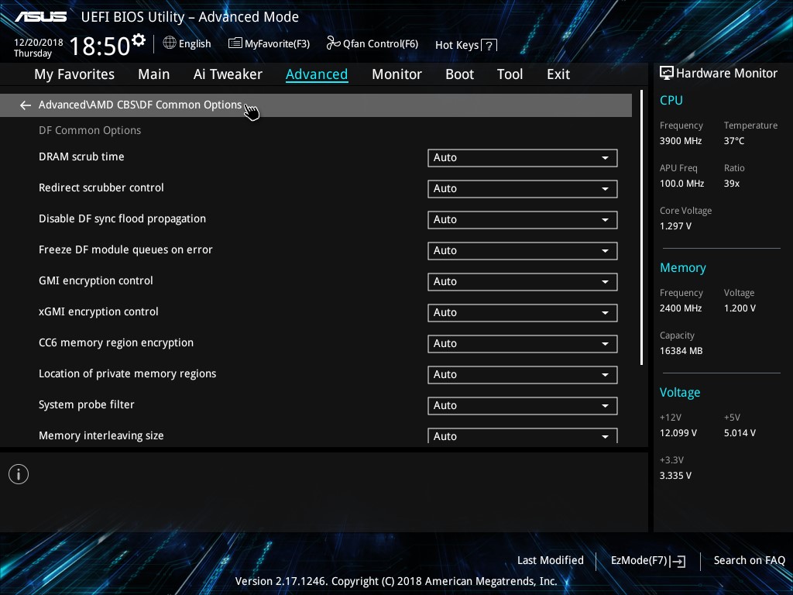This screenshot has width=793, height=595.
Task: Switch to Ai Tweaker tab
Action: [x=228, y=74]
